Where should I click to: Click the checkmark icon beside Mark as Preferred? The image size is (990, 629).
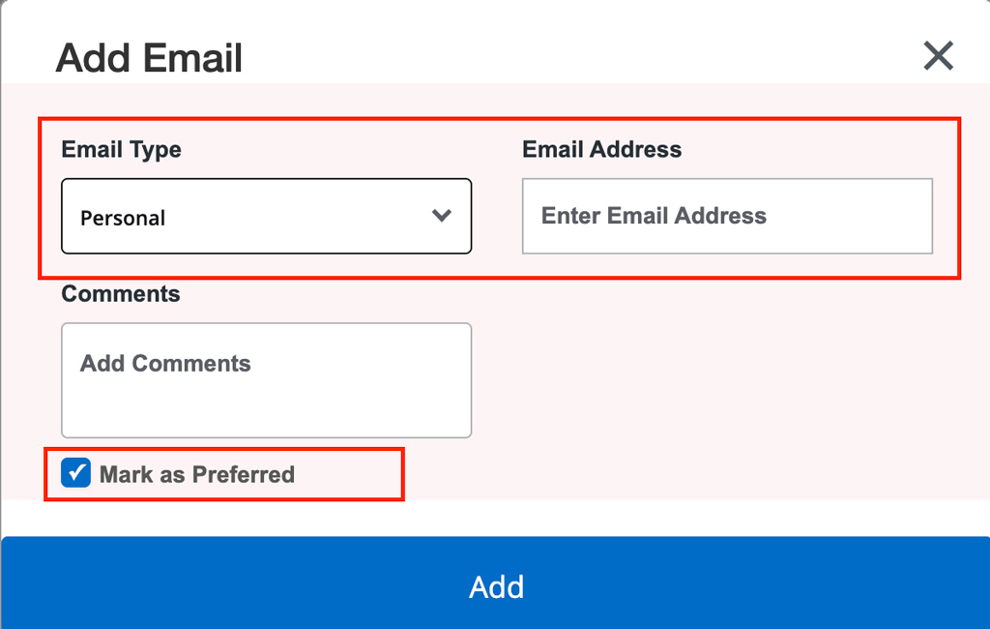tap(75, 473)
